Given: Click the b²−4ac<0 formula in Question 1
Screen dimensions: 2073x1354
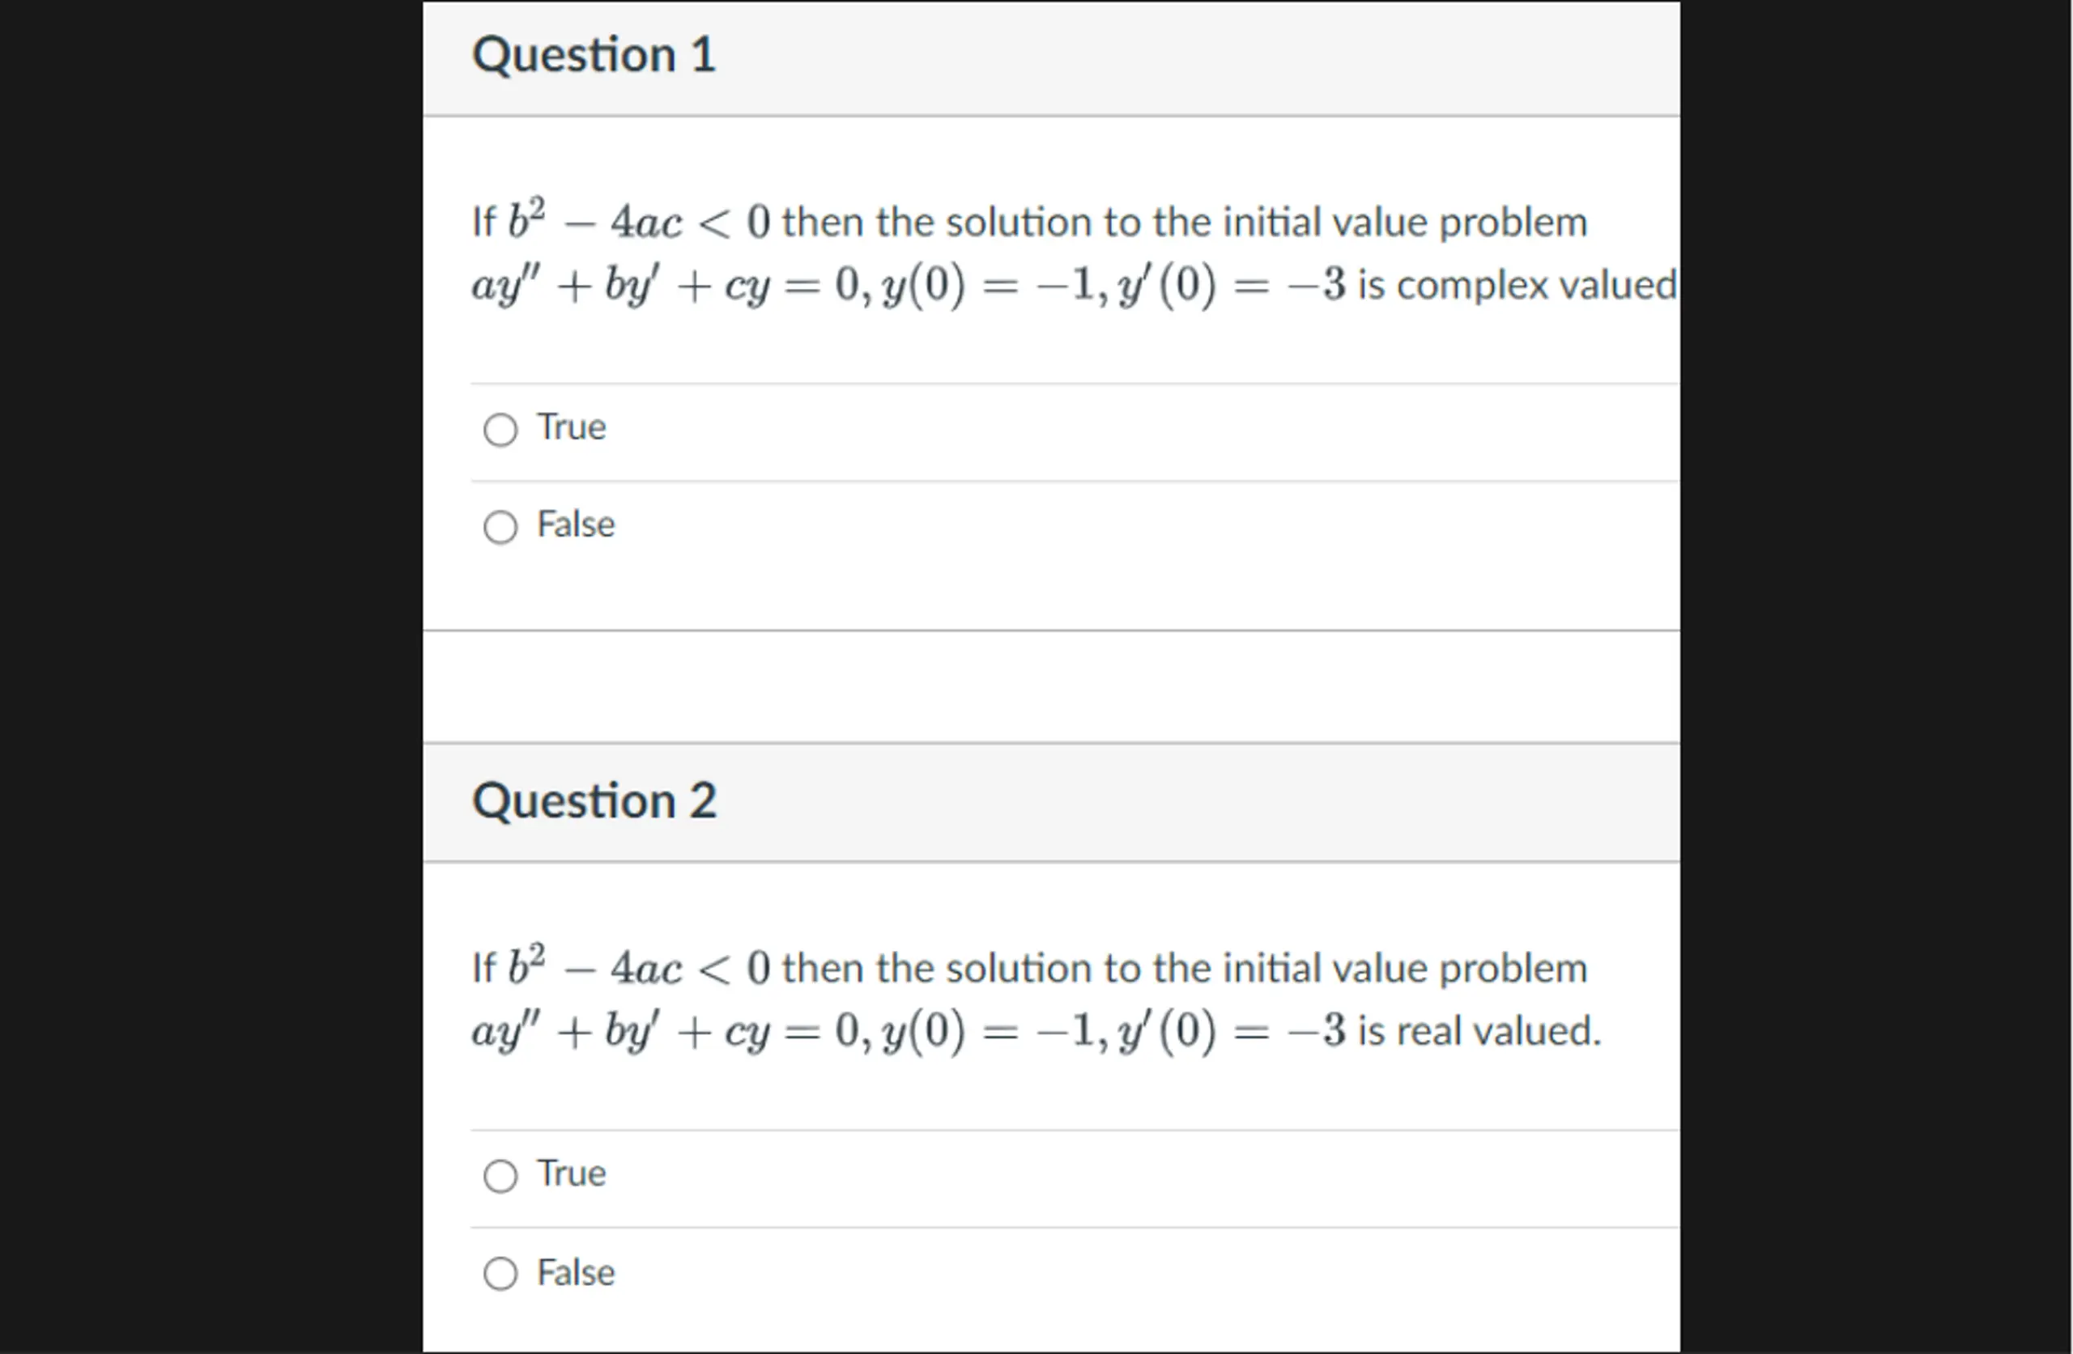Looking at the screenshot, I should click(640, 219).
